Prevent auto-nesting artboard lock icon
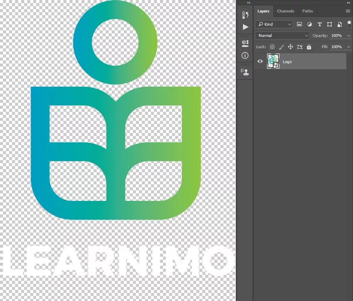Image resolution: width=353 pixels, height=301 pixels. click(300, 47)
